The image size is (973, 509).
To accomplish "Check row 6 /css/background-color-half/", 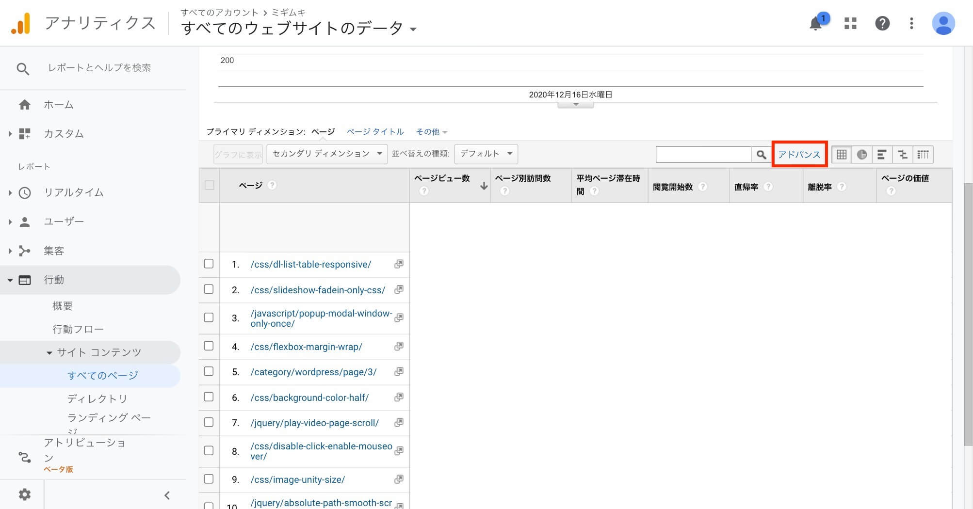I will (209, 397).
